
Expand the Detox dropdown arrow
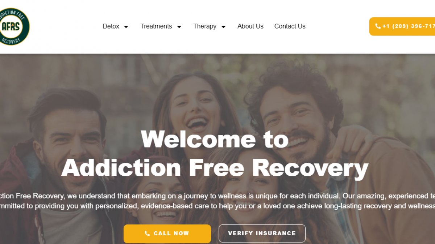click(x=126, y=27)
